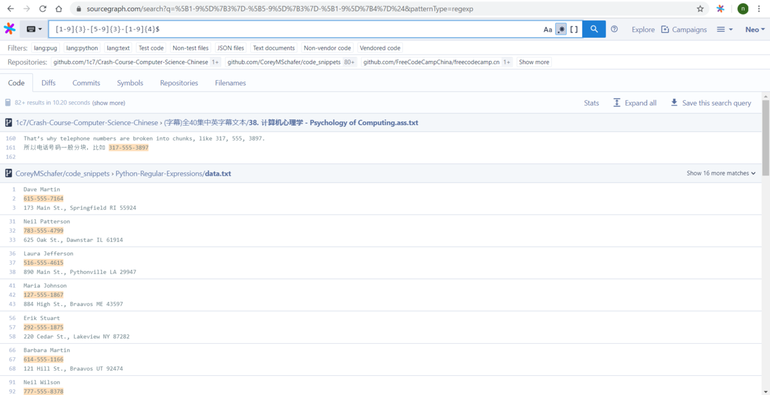
Task: Open the search mode keyboard dropdown
Action: coord(34,29)
